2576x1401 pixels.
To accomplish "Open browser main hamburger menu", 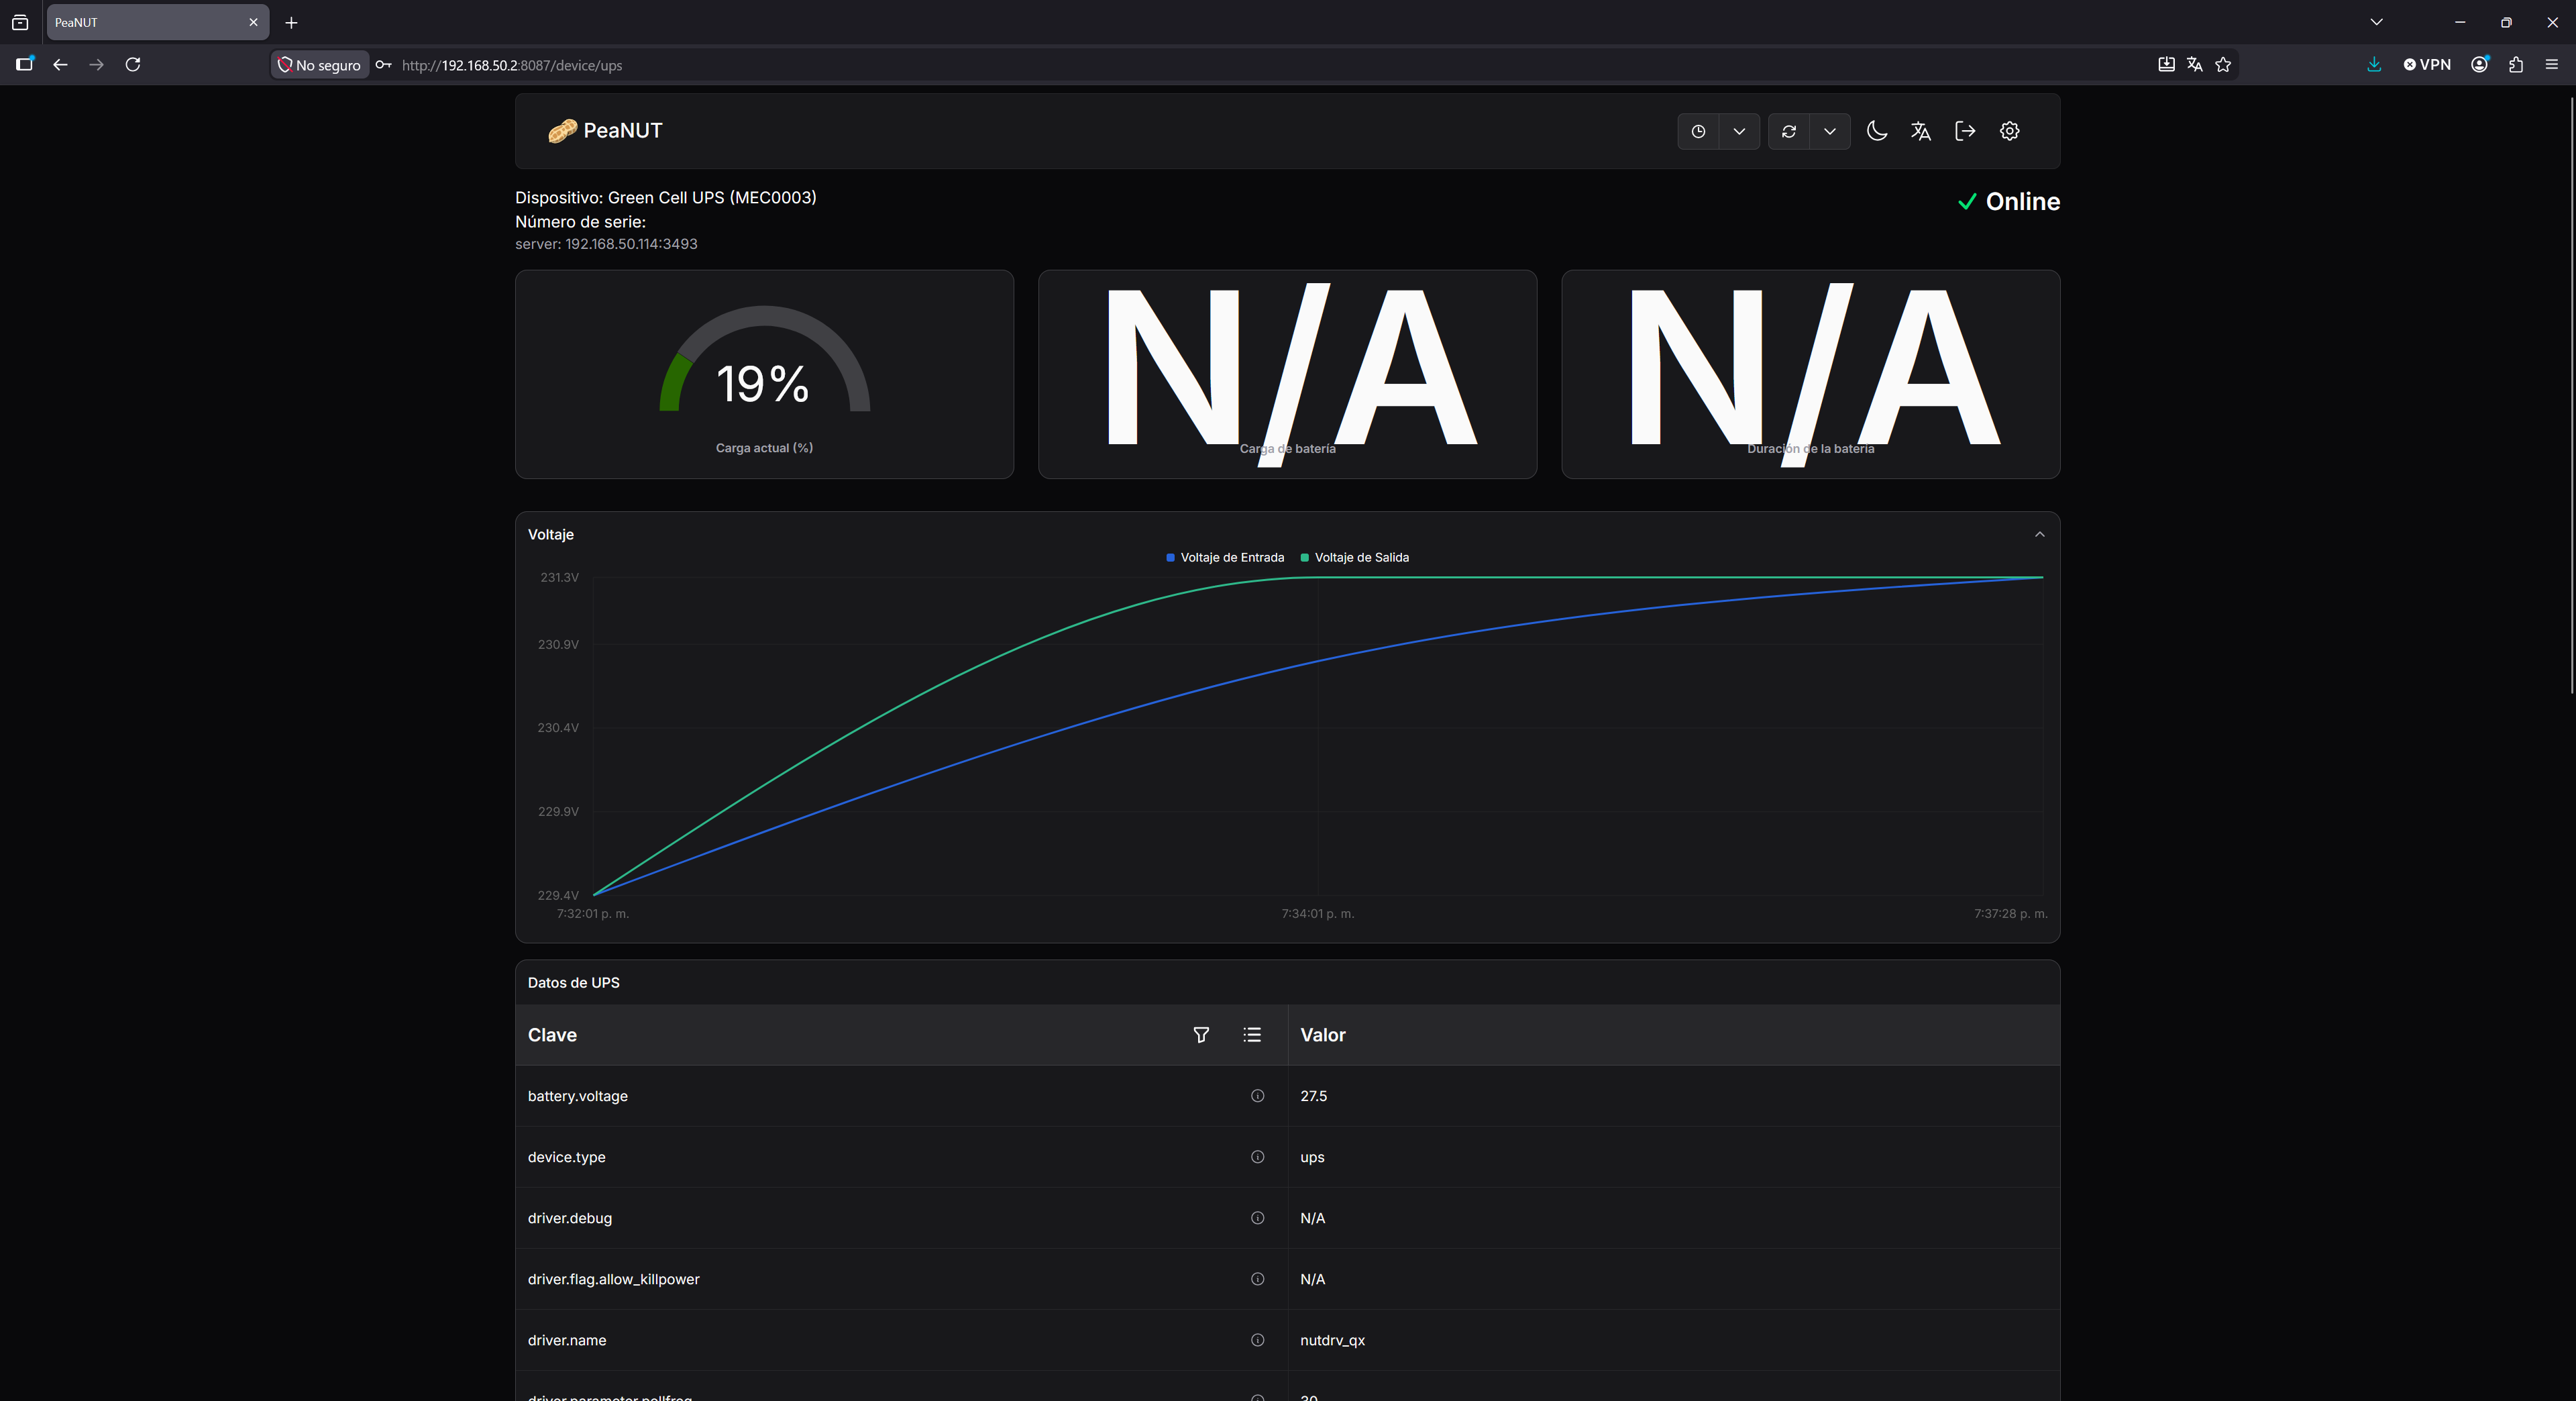I will 2552,65.
